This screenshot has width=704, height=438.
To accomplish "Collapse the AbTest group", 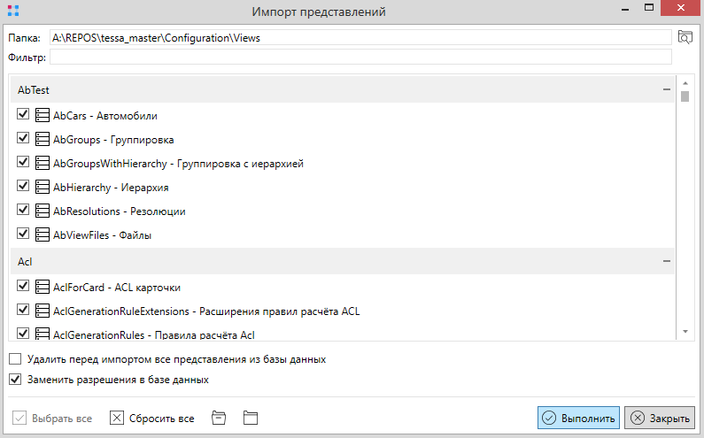I will pos(667,89).
